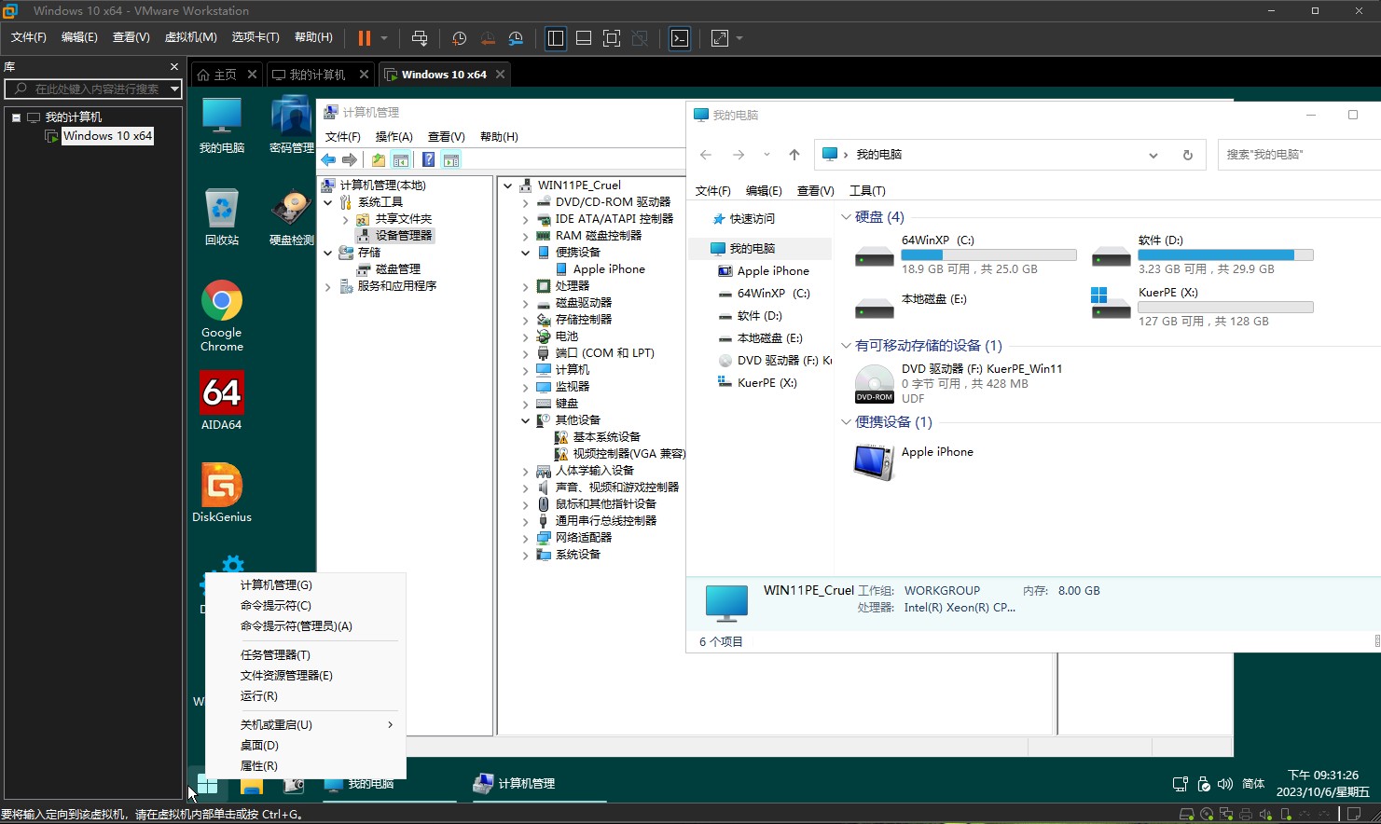This screenshot has height=824, width=1381.
Task: Select the DVD 驱动器 (F:) KuerPE_Win11 item
Action: point(960,383)
